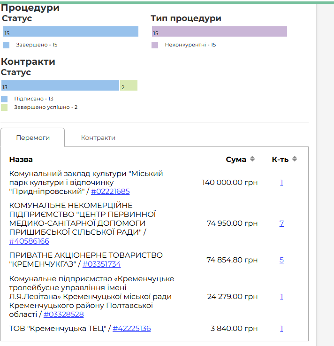Viewport: 334px width, 346px height.
Task: Click the Завершено - 15 legend swatch
Action: coord(6,45)
